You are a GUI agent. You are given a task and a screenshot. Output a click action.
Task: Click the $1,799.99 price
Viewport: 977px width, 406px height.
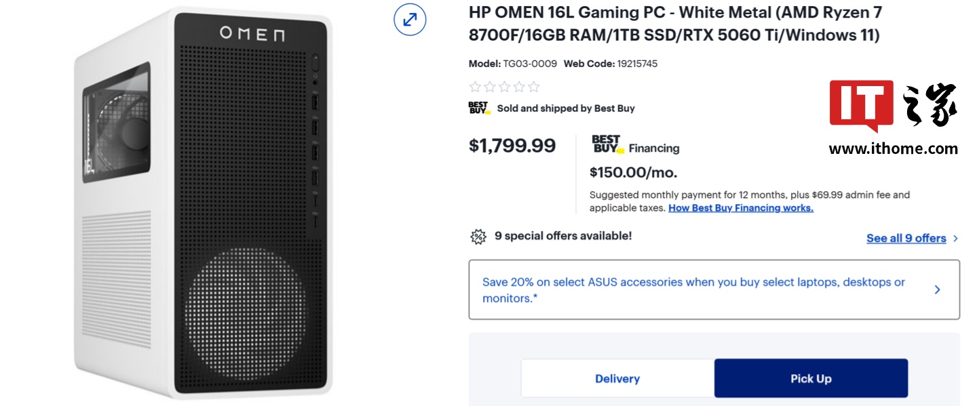[x=512, y=146]
